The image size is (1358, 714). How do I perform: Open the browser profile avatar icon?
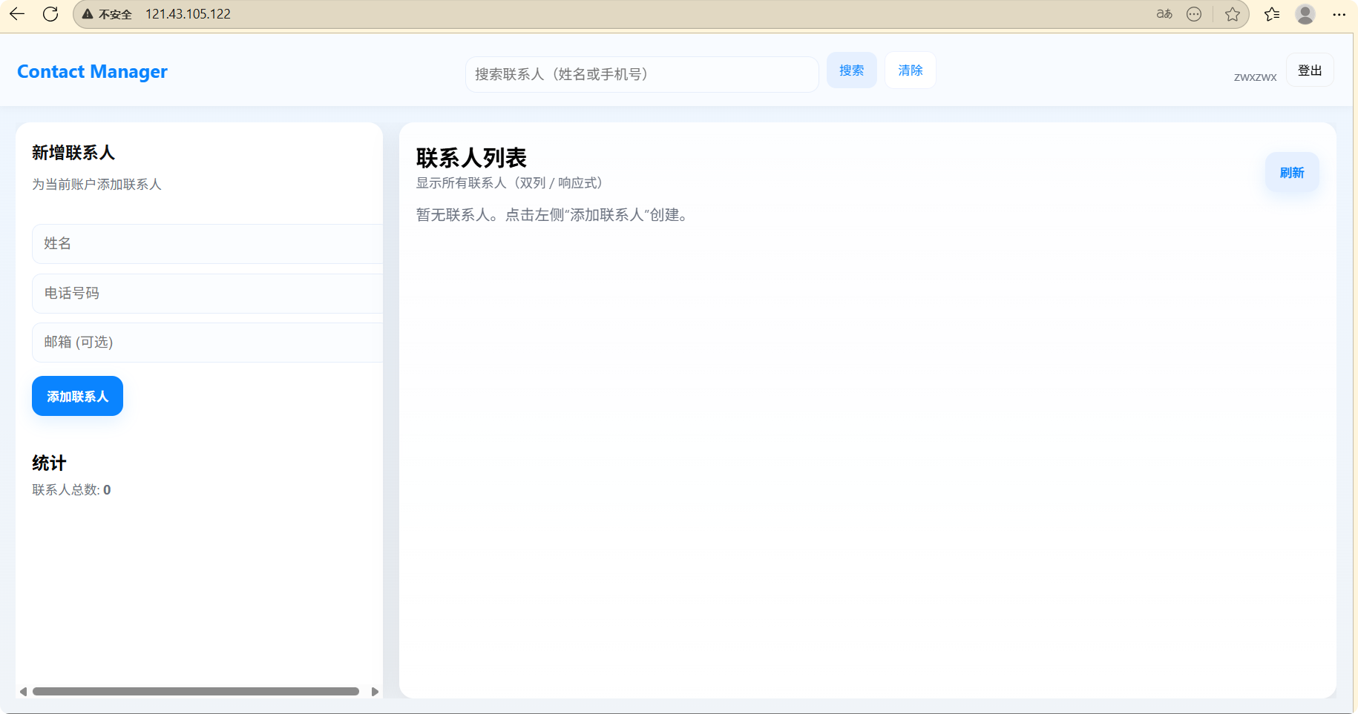tap(1305, 13)
